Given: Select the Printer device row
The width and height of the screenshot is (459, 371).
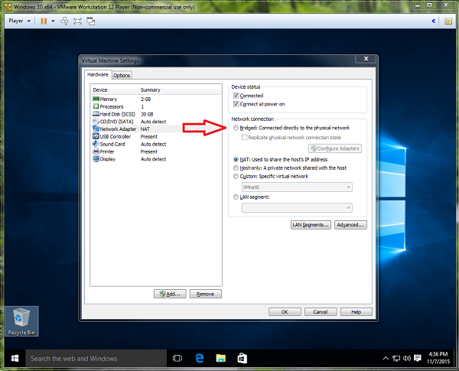Looking at the screenshot, I should tap(156, 151).
